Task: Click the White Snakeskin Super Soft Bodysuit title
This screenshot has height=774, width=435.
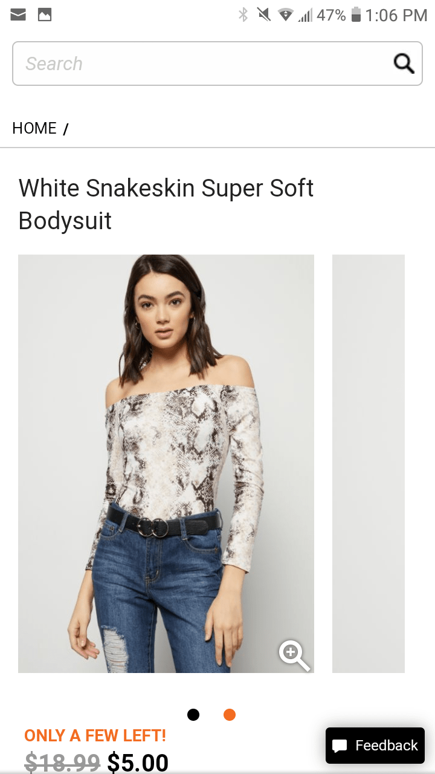Action: [166, 204]
